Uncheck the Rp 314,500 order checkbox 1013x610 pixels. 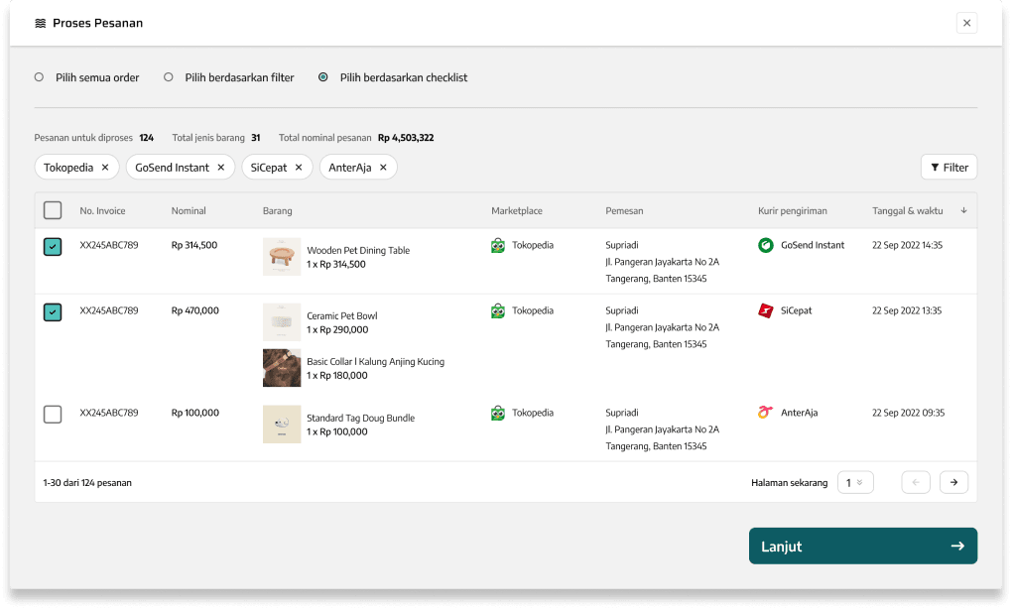[x=53, y=247]
